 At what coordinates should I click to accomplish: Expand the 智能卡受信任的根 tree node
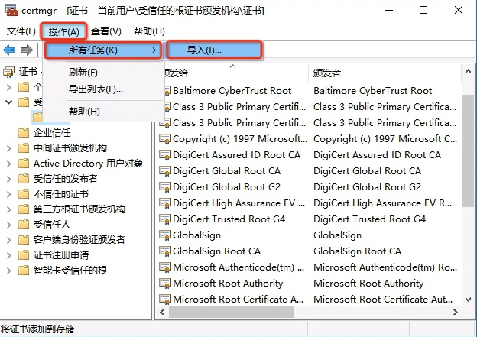[8, 271]
